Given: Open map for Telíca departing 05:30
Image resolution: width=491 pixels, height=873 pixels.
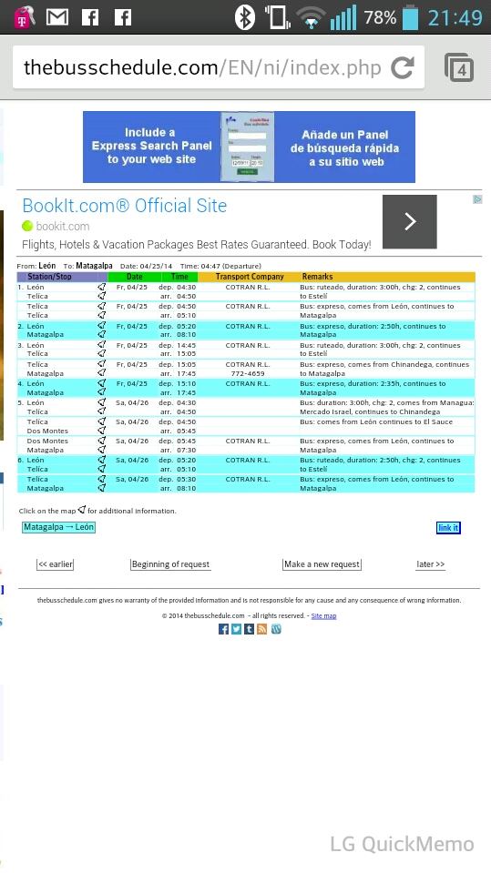Looking at the screenshot, I should click(x=101, y=479).
